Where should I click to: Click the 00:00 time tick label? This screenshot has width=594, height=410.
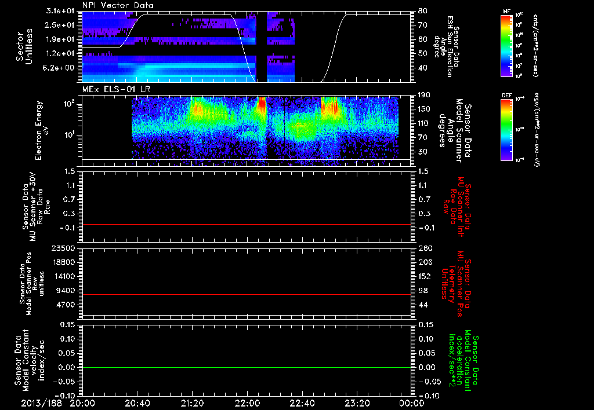pyautogui.click(x=412, y=403)
